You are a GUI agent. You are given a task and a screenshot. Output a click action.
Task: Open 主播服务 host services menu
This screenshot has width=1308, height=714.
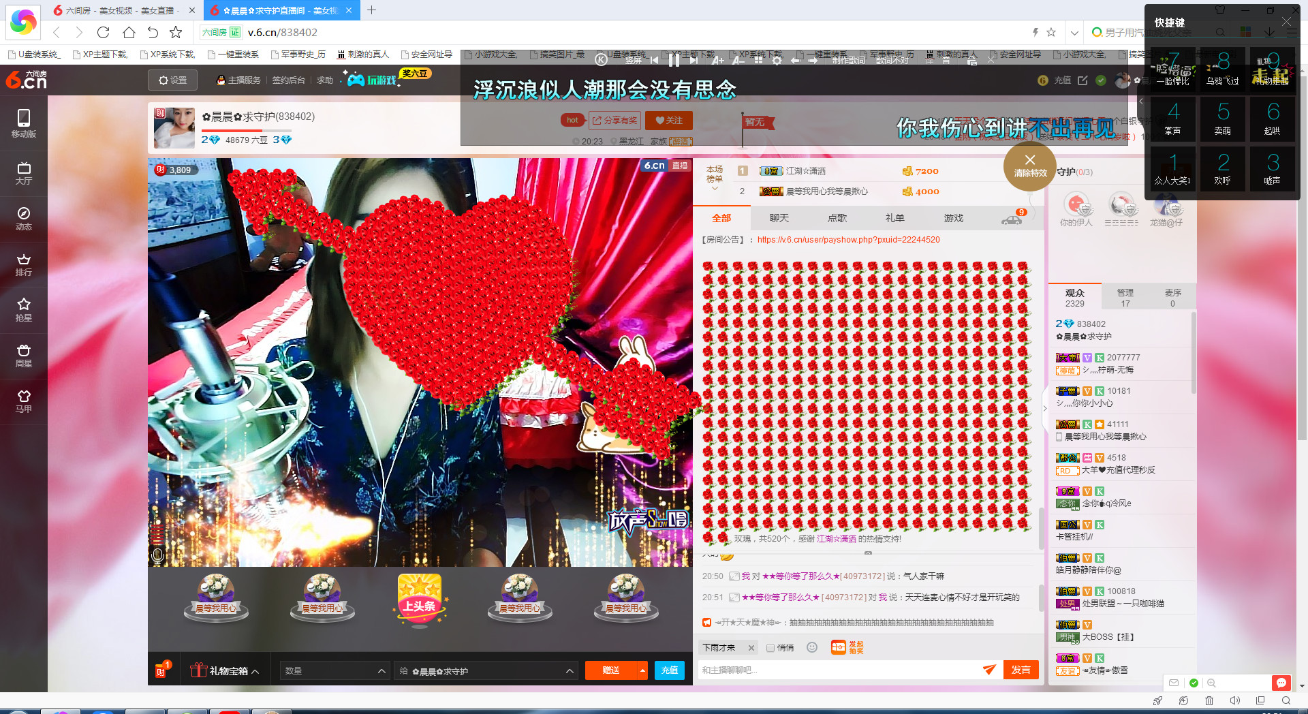click(x=238, y=80)
